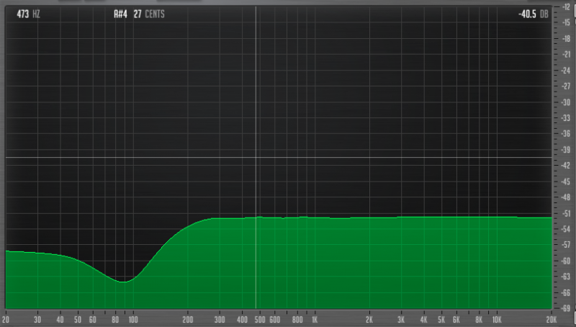Click the -69 dB scale marking
Viewport: 576px width, 327px height.
click(x=567, y=308)
